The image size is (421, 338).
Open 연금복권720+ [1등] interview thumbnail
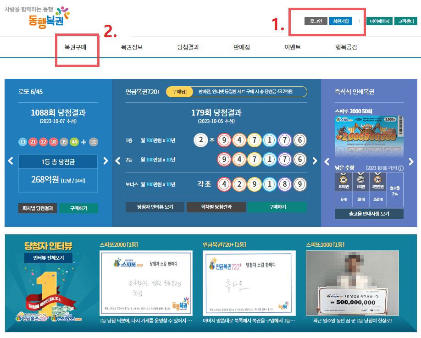249,283
